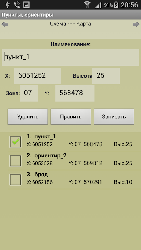Click Выс.25 in the ориентир_2 row
The width and height of the screenshot is (141, 250).
[x=123, y=163]
